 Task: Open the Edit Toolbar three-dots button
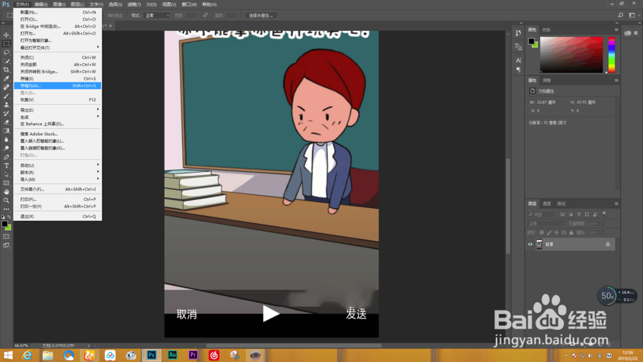tap(6, 209)
